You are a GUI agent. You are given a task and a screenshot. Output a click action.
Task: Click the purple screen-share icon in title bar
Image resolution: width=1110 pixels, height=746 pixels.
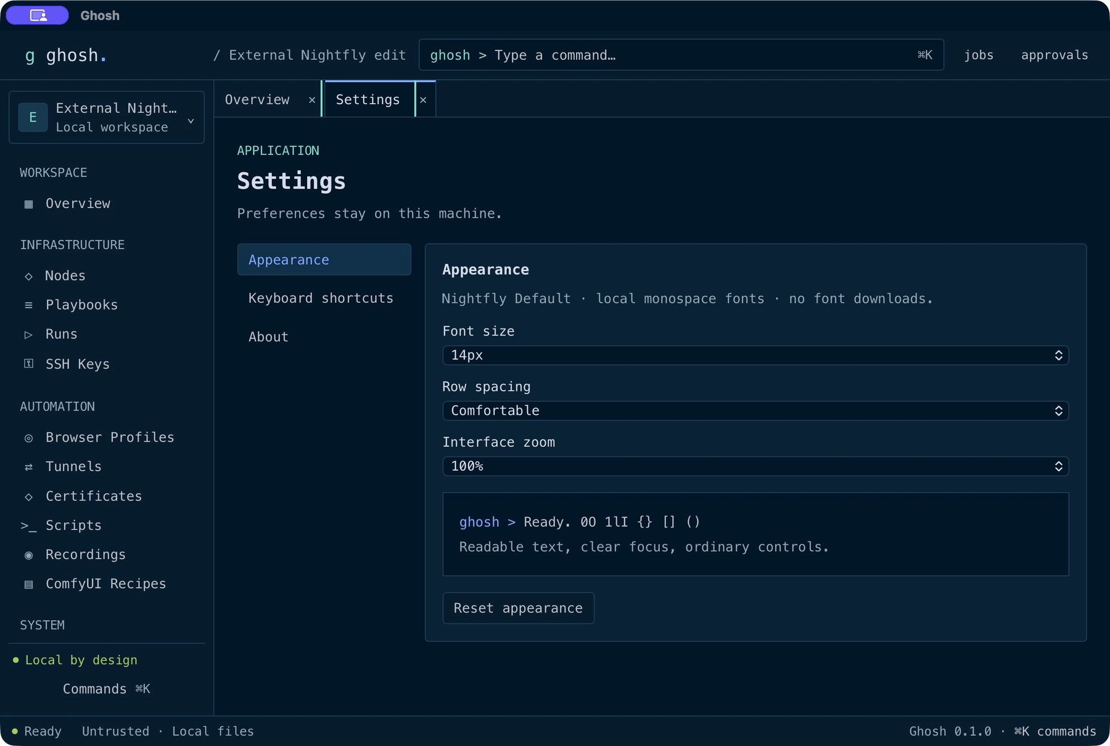tap(38, 15)
